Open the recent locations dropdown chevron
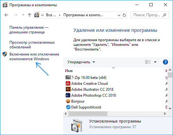 coord(23,15)
